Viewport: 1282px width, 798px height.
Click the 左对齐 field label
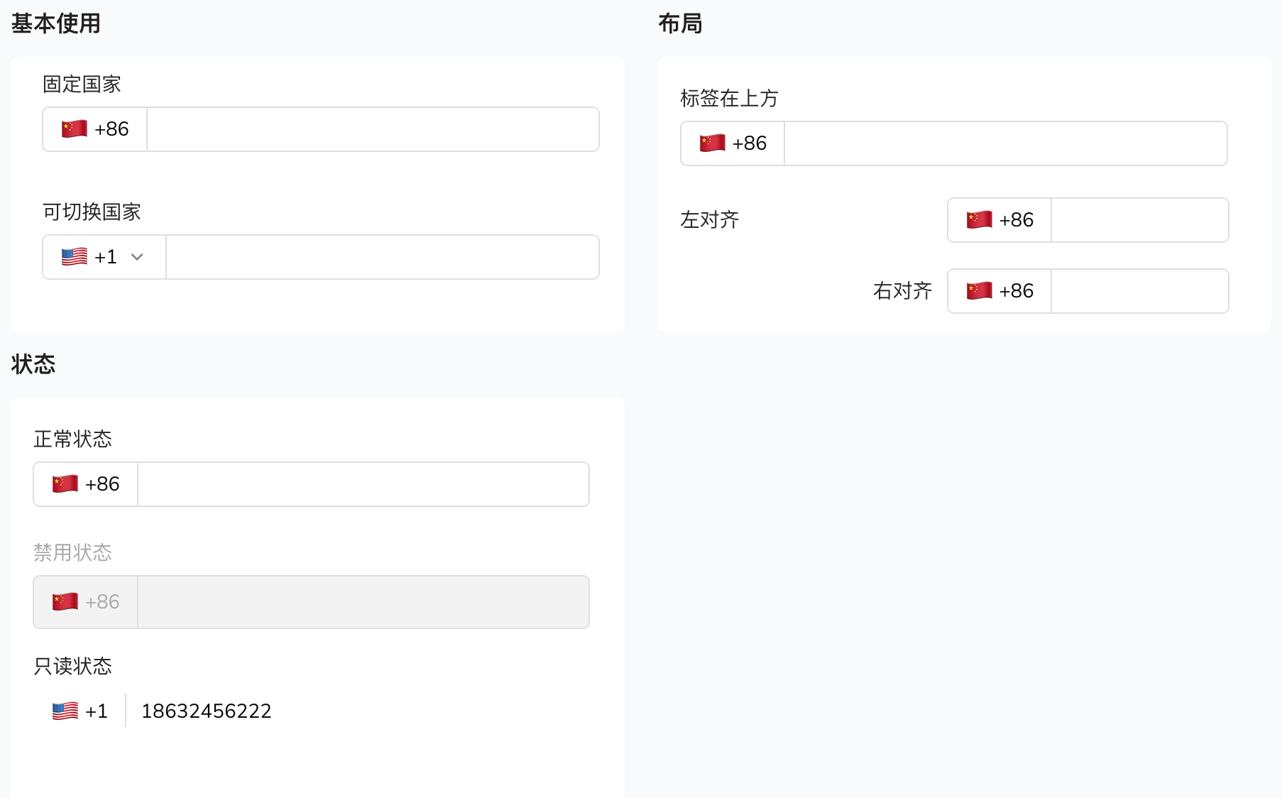click(x=710, y=219)
